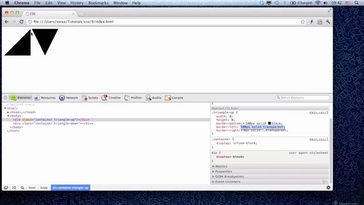Open the Audits panel

(x=153, y=98)
